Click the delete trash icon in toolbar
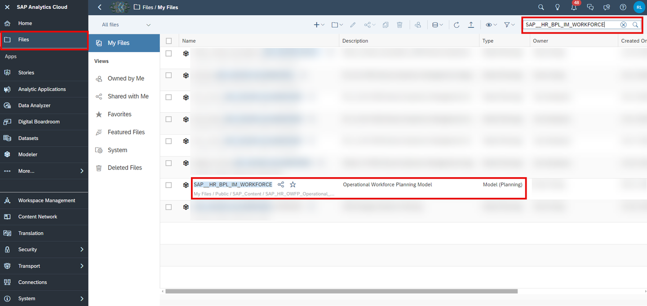Viewport: 647px width, 306px height. tap(400, 25)
